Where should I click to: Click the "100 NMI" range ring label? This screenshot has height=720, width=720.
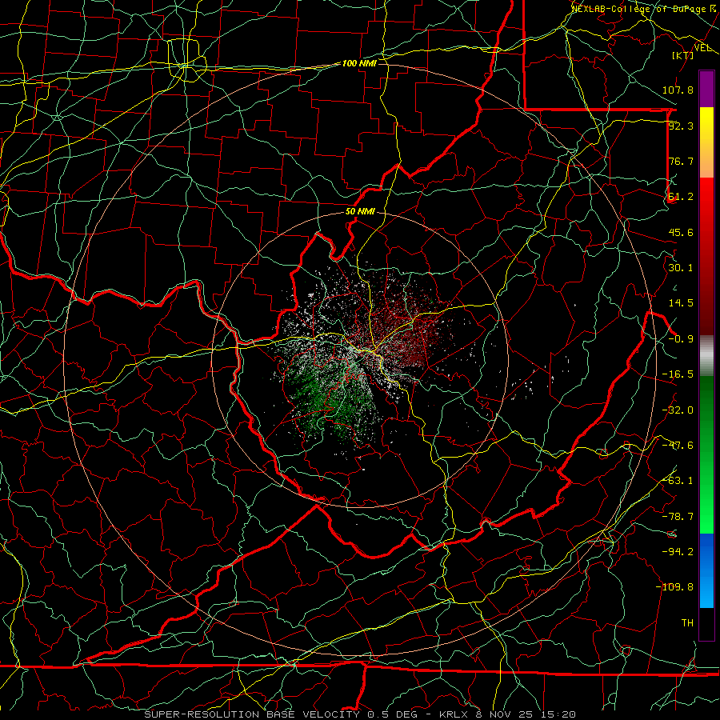[359, 63]
